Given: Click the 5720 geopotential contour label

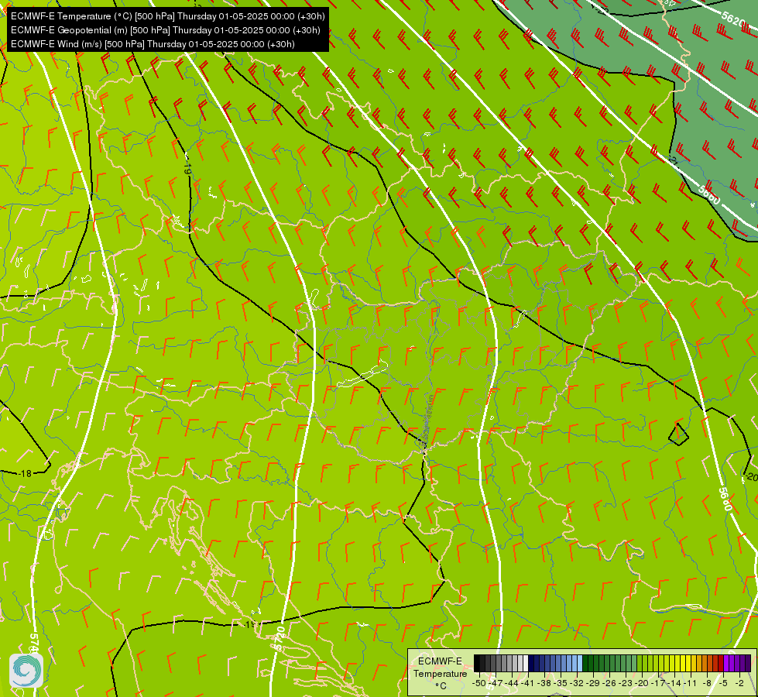Looking at the screenshot, I should [x=279, y=638].
